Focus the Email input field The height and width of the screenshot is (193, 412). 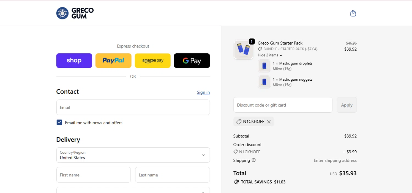coord(133,107)
